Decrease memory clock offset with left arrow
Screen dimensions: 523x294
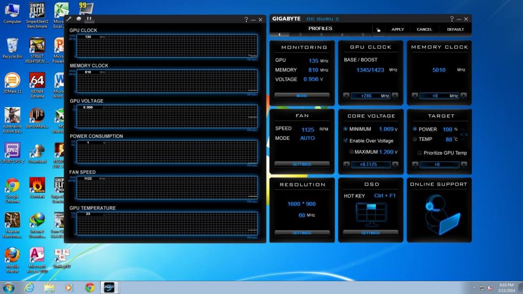(415, 96)
